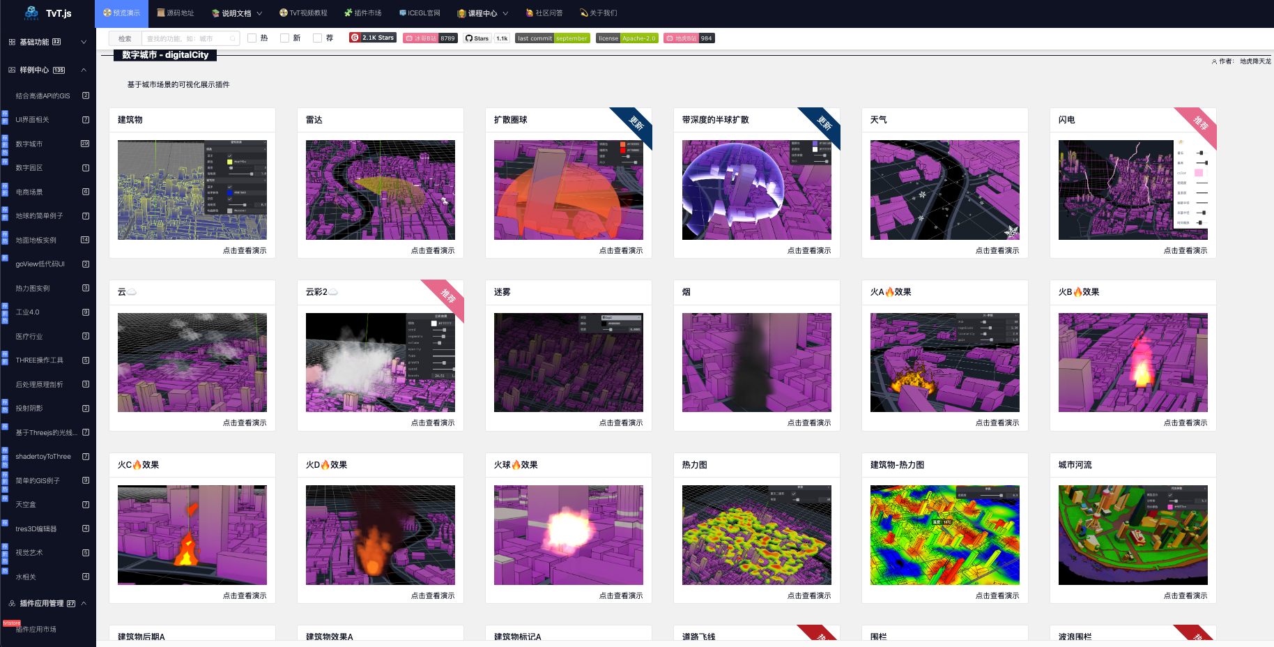Open the 插件市场 menu item
This screenshot has width=1274, height=647.
[363, 13]
